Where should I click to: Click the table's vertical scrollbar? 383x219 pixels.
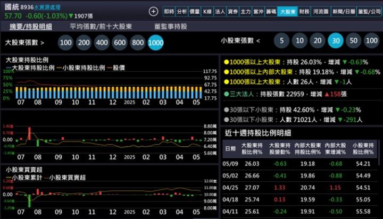pyautogui.click(x=379, y=153)
